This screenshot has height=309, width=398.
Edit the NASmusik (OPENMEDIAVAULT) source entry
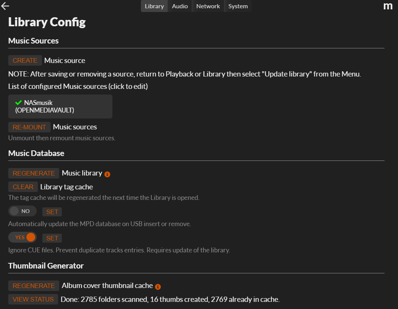click(x=60, y=106)
